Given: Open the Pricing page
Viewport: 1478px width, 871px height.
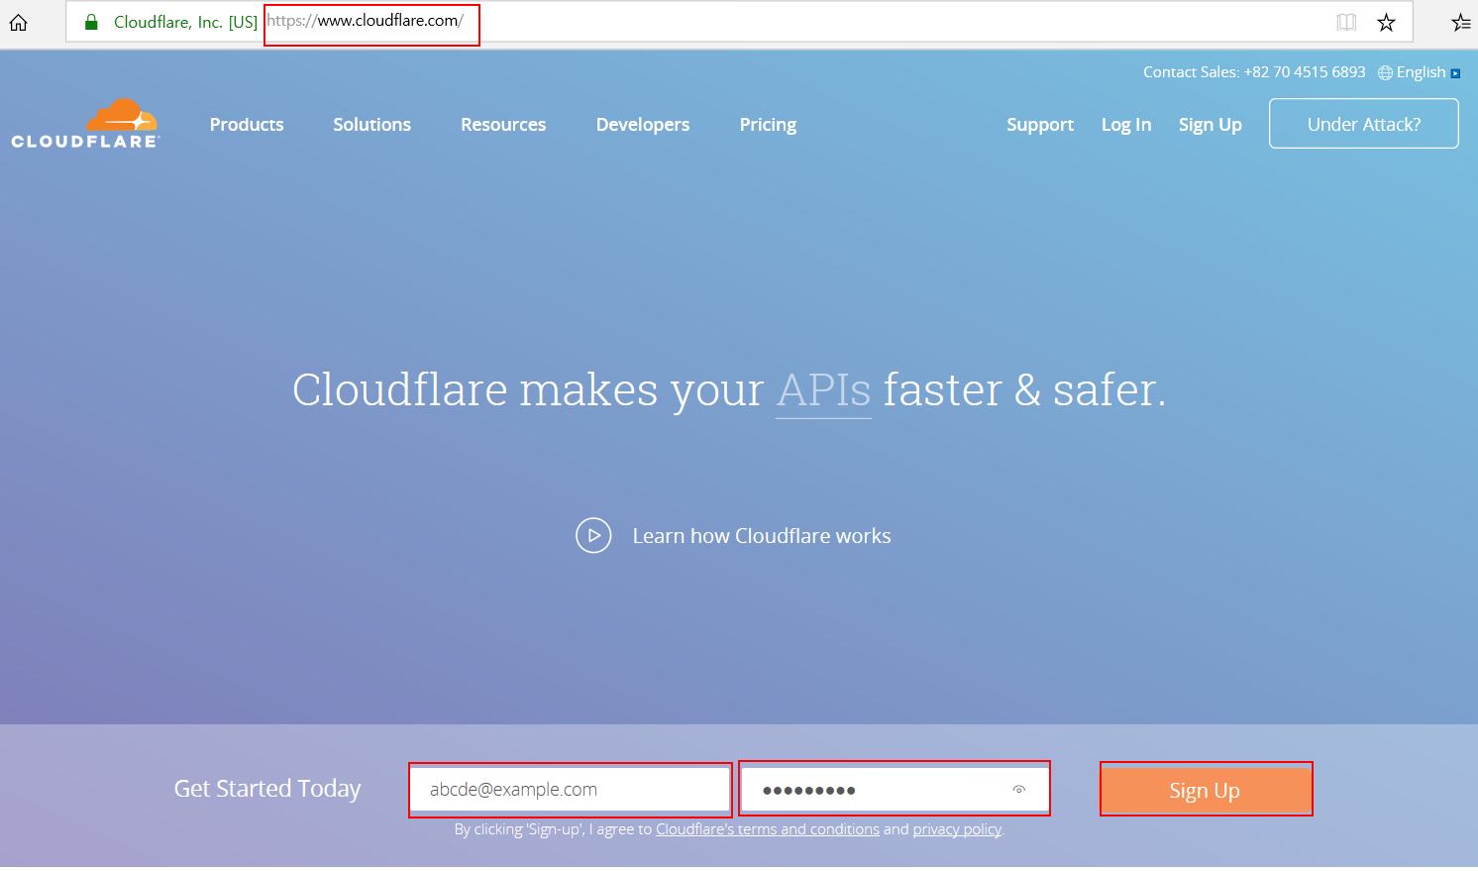Looking at the screenshot, I should pyautogui.click(x=768, y=125).
